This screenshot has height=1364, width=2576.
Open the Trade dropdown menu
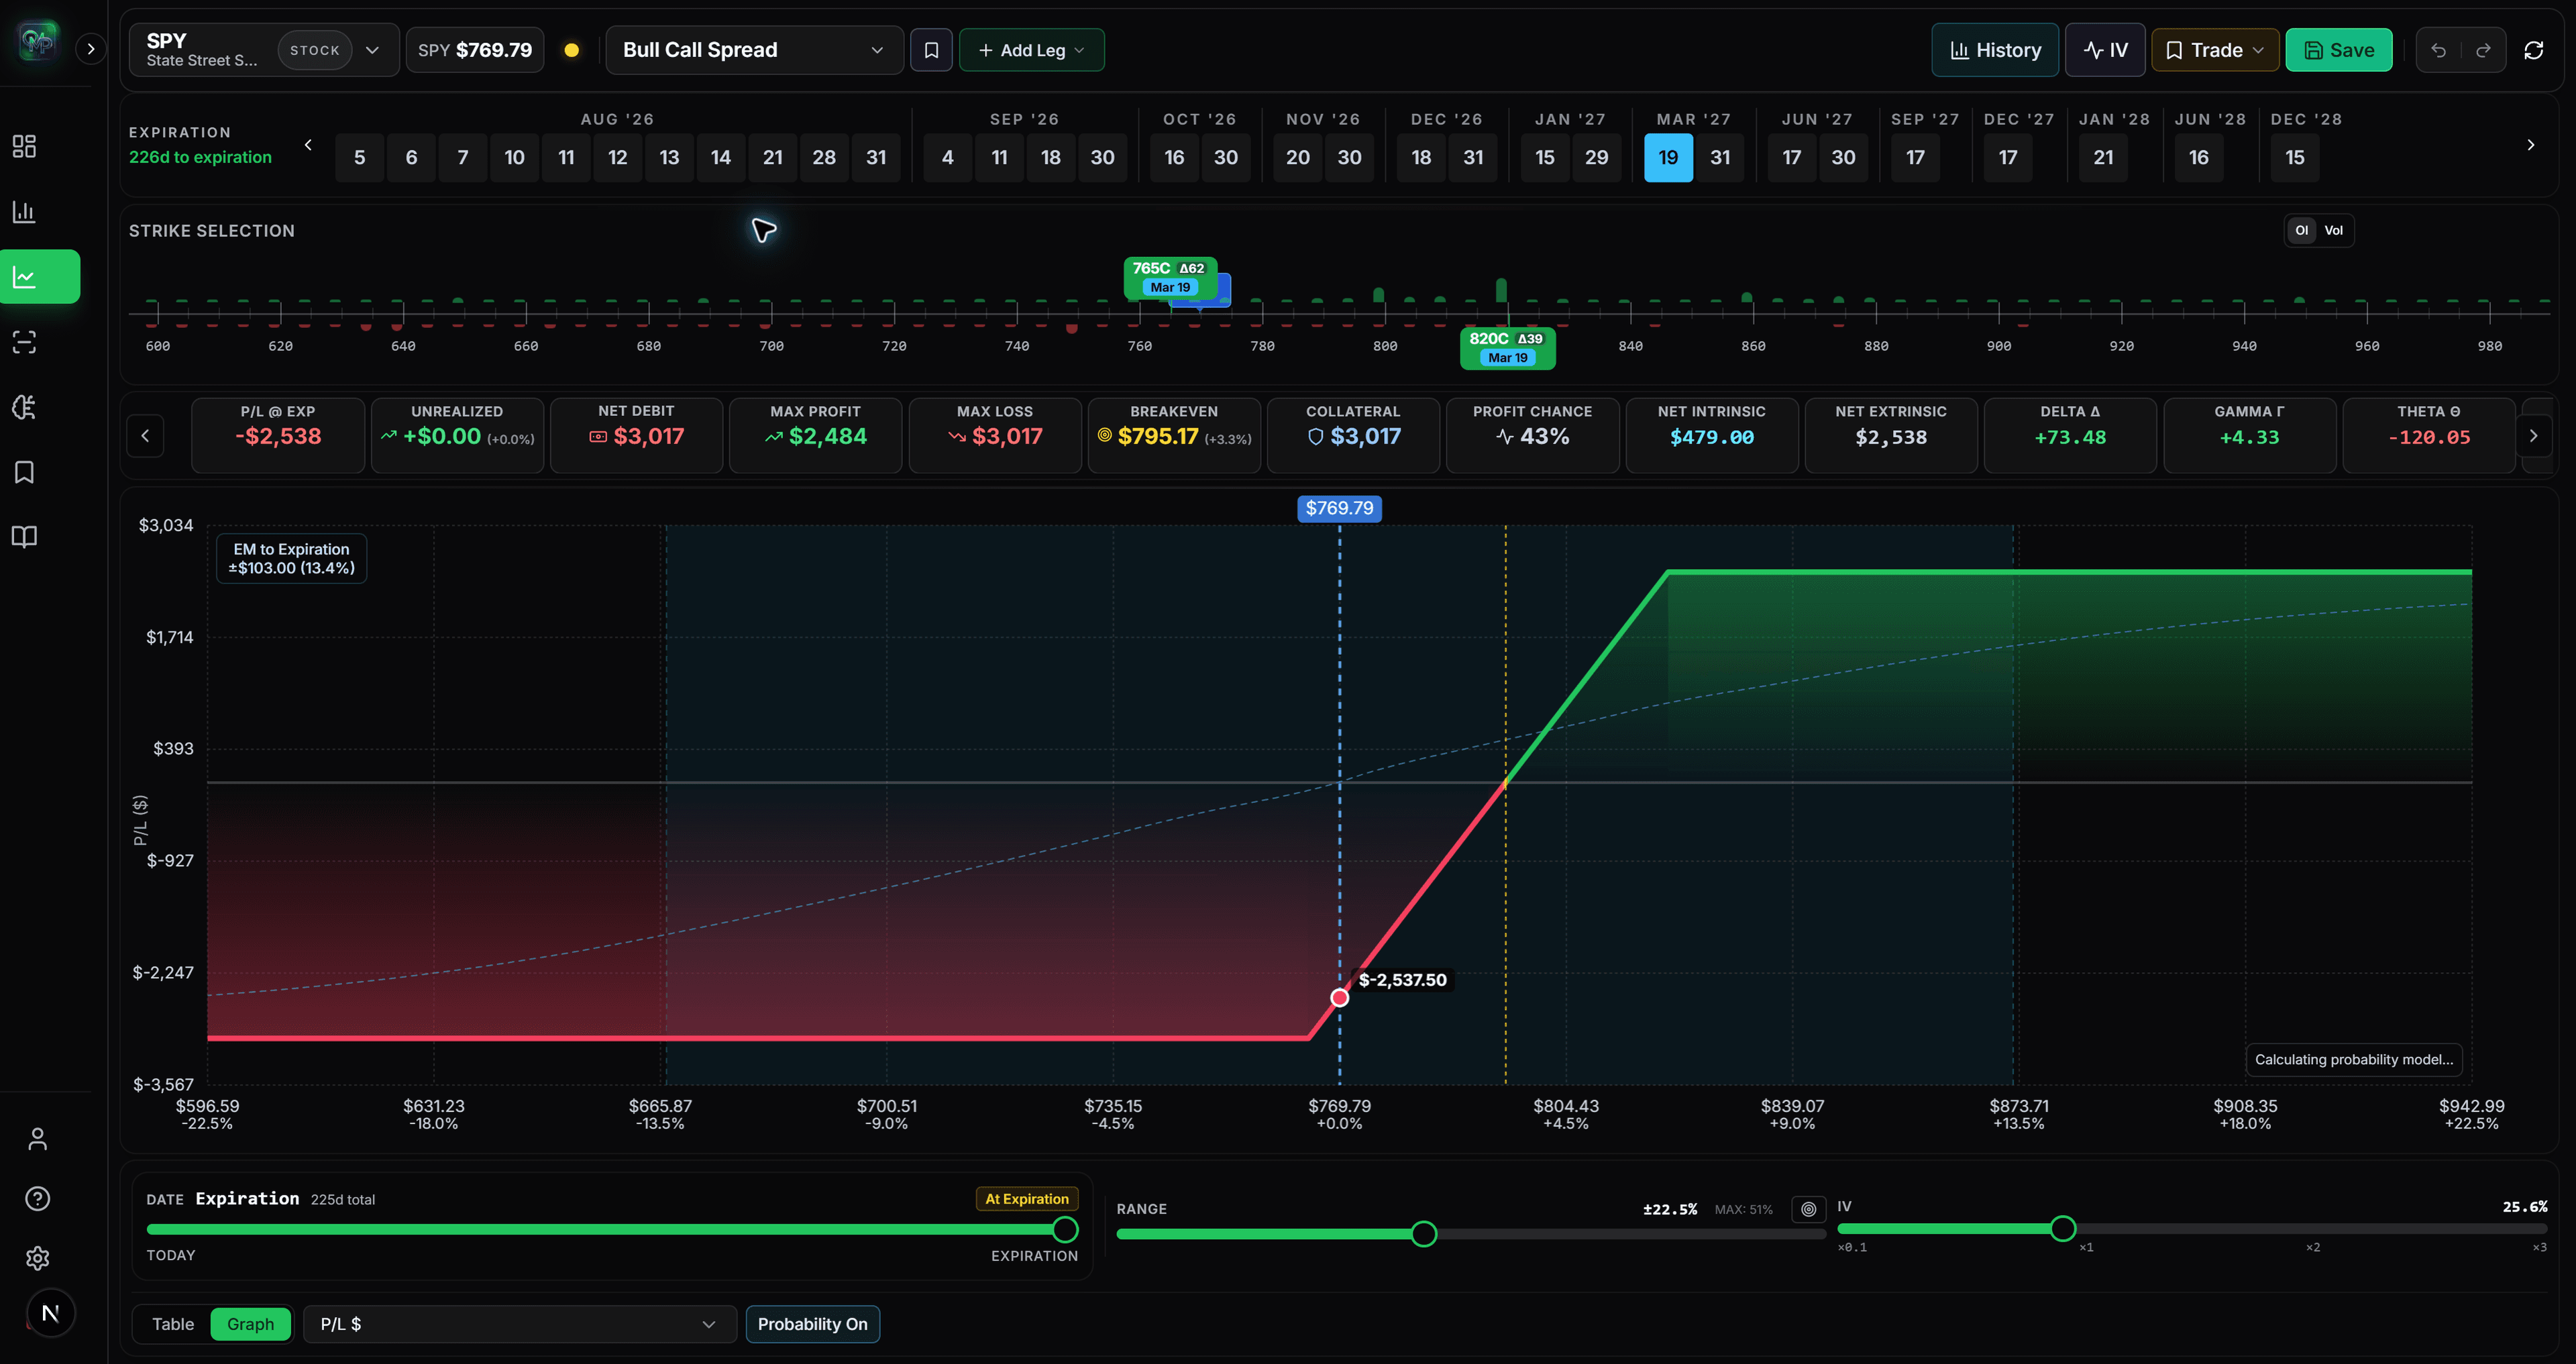point(2214,50)
